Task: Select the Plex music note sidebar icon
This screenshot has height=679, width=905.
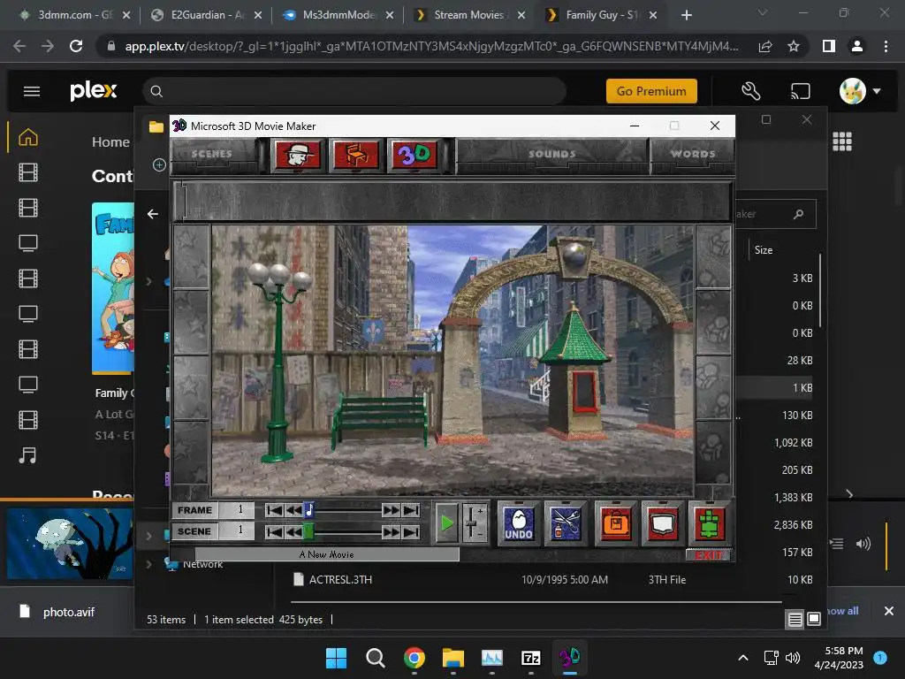Action: tap(27, 455)
